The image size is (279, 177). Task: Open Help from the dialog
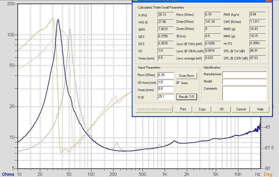tap(260, 109)
